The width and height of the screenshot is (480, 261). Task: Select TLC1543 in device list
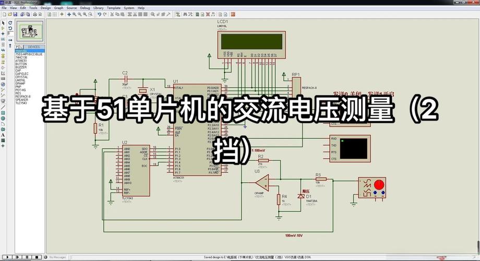(x=21, y=103)
